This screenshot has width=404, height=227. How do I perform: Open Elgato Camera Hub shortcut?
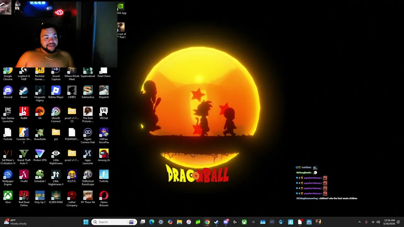pos(88,136)
